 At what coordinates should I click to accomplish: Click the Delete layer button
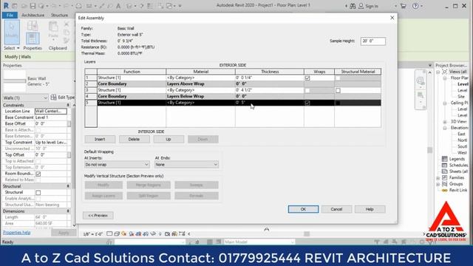pos(134,140)
